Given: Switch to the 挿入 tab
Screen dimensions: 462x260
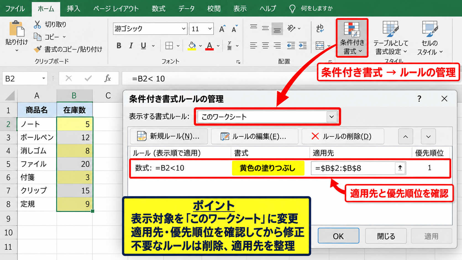Looking at the screenshot, I should (73, 9).
